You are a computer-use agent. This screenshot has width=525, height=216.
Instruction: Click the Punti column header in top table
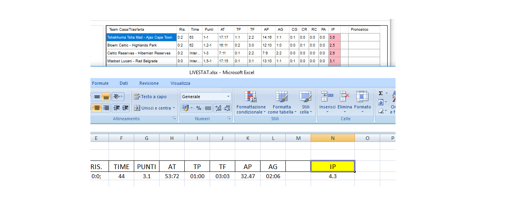tap(210, 30)
